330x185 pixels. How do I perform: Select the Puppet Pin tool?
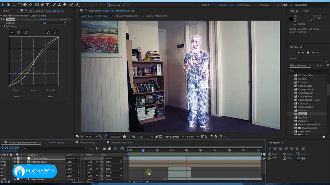[77, 4]
